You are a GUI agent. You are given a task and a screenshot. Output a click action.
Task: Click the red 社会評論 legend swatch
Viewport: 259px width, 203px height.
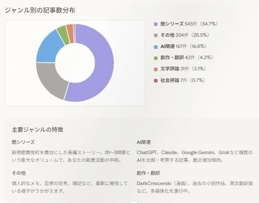coord(156,81)
